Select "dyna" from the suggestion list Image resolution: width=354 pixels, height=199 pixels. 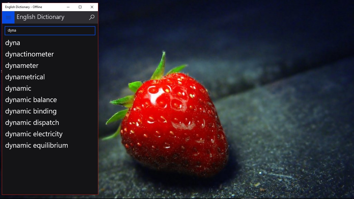[12, 43]
